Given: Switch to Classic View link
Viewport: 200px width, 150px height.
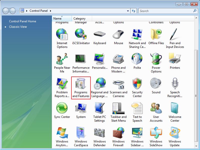Looking at the screenshot, I should [18, 27].
